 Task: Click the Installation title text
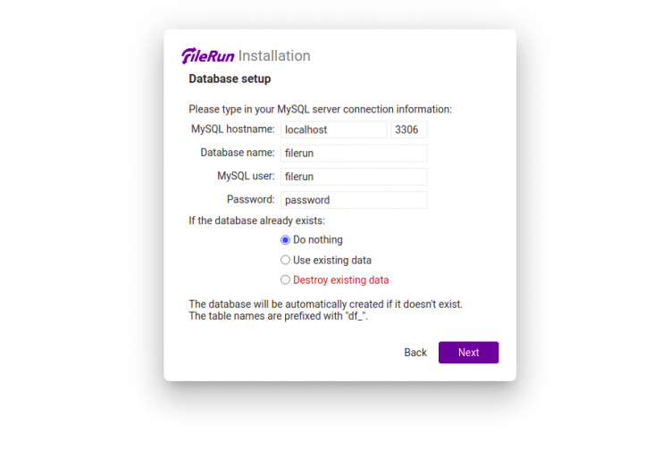tap(274, 56)
